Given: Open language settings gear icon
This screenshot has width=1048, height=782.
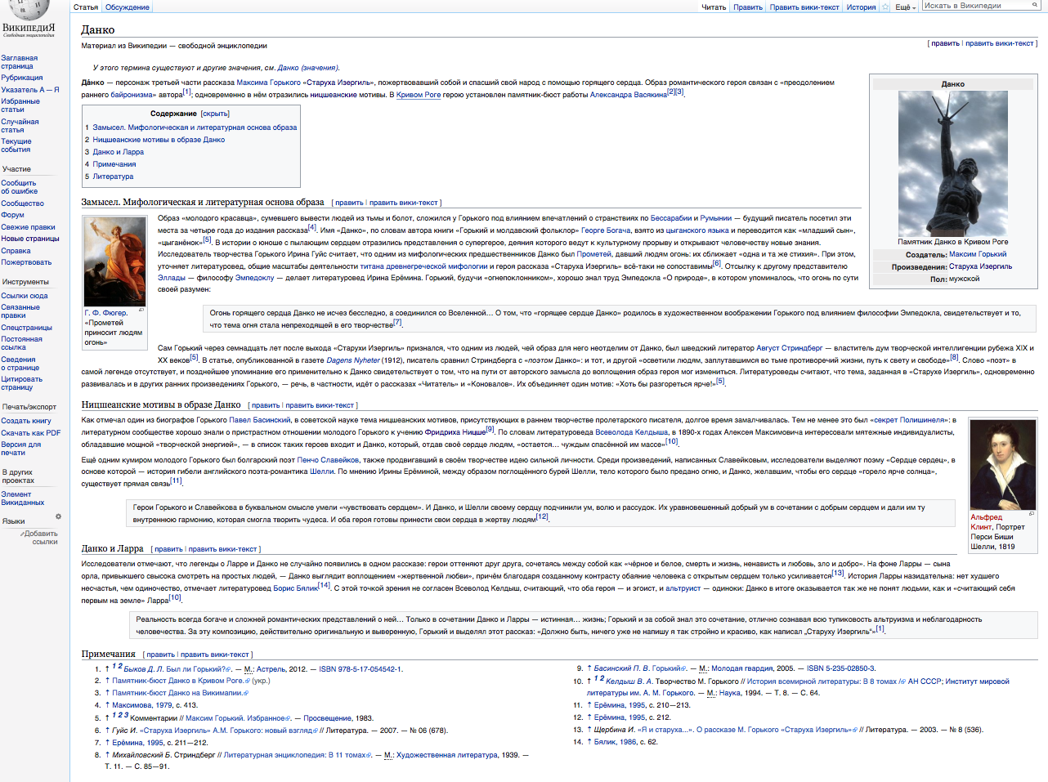Looking at the screenshot, I should pyautogui.click(x=58, y=516).
